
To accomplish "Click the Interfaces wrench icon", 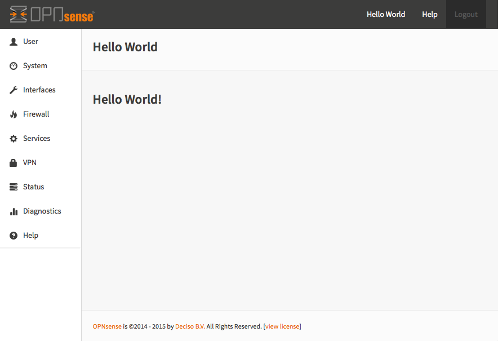I will click(x=14, y=90).
